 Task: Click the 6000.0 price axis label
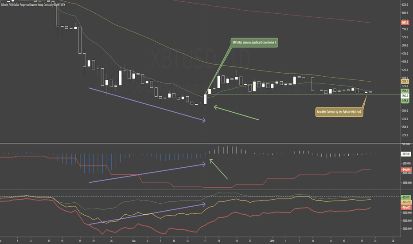(x=405, y=13)
